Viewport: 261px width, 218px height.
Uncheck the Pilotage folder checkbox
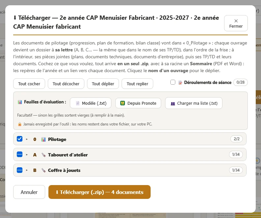(20, 139)
